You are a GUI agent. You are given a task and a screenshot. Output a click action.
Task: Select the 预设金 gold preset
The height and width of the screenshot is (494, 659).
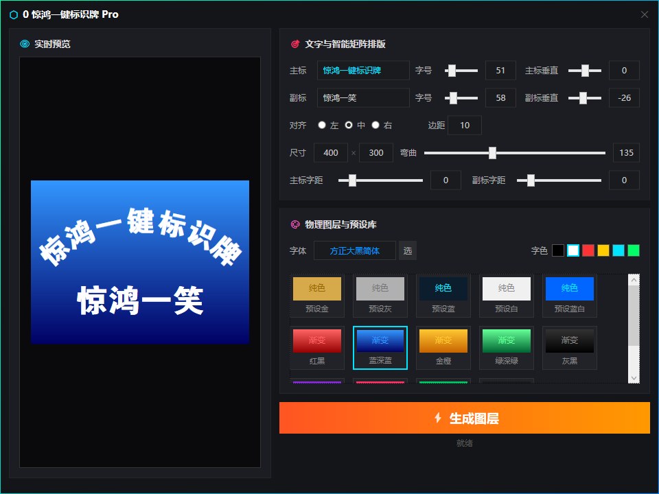(x=317, y=296)
